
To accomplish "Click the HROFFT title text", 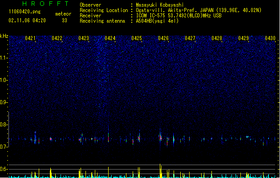I will click(x=45, y=4).
